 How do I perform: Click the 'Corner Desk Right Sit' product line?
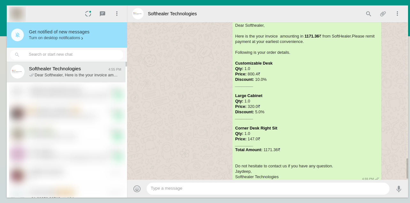point(256,128)
